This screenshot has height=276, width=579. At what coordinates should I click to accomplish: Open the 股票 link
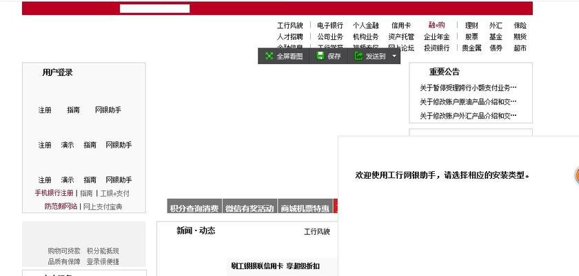(471, 37)
